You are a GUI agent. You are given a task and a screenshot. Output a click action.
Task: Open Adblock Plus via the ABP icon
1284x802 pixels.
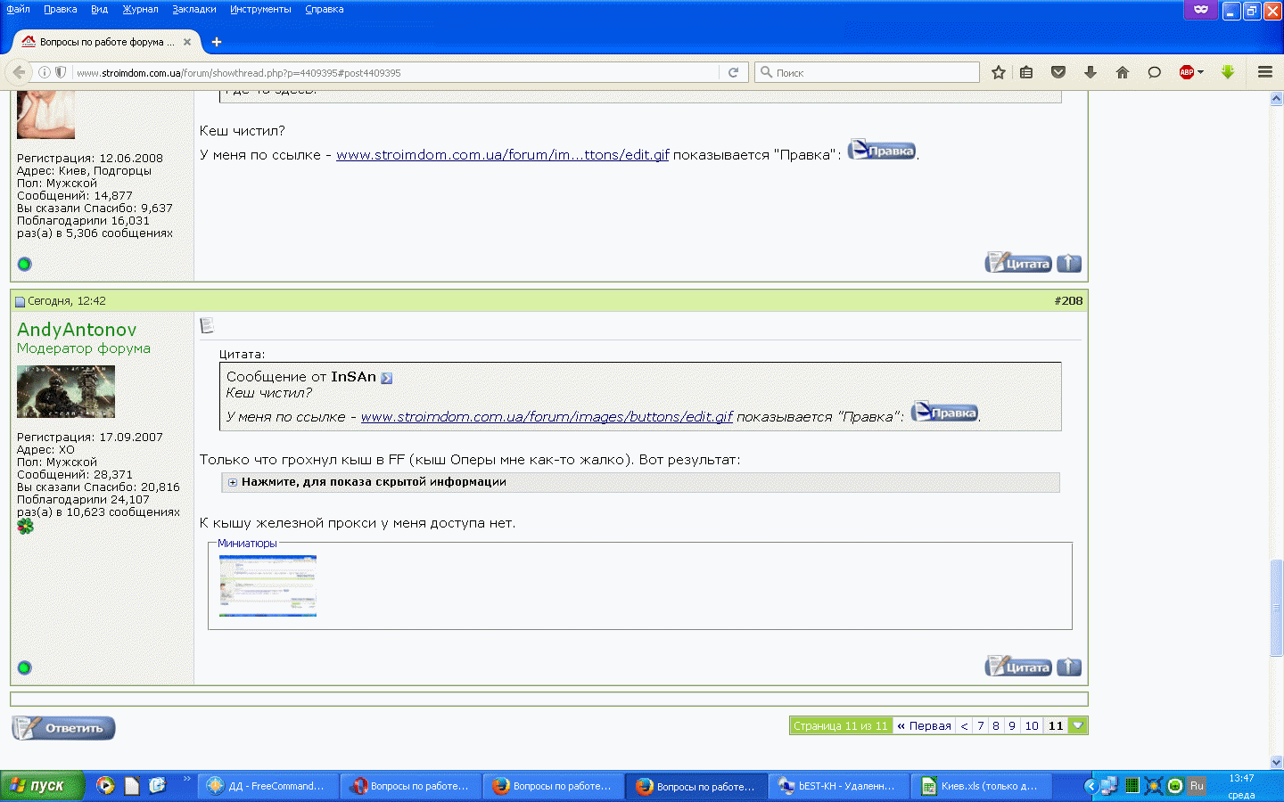click(x=1186, y=72)
